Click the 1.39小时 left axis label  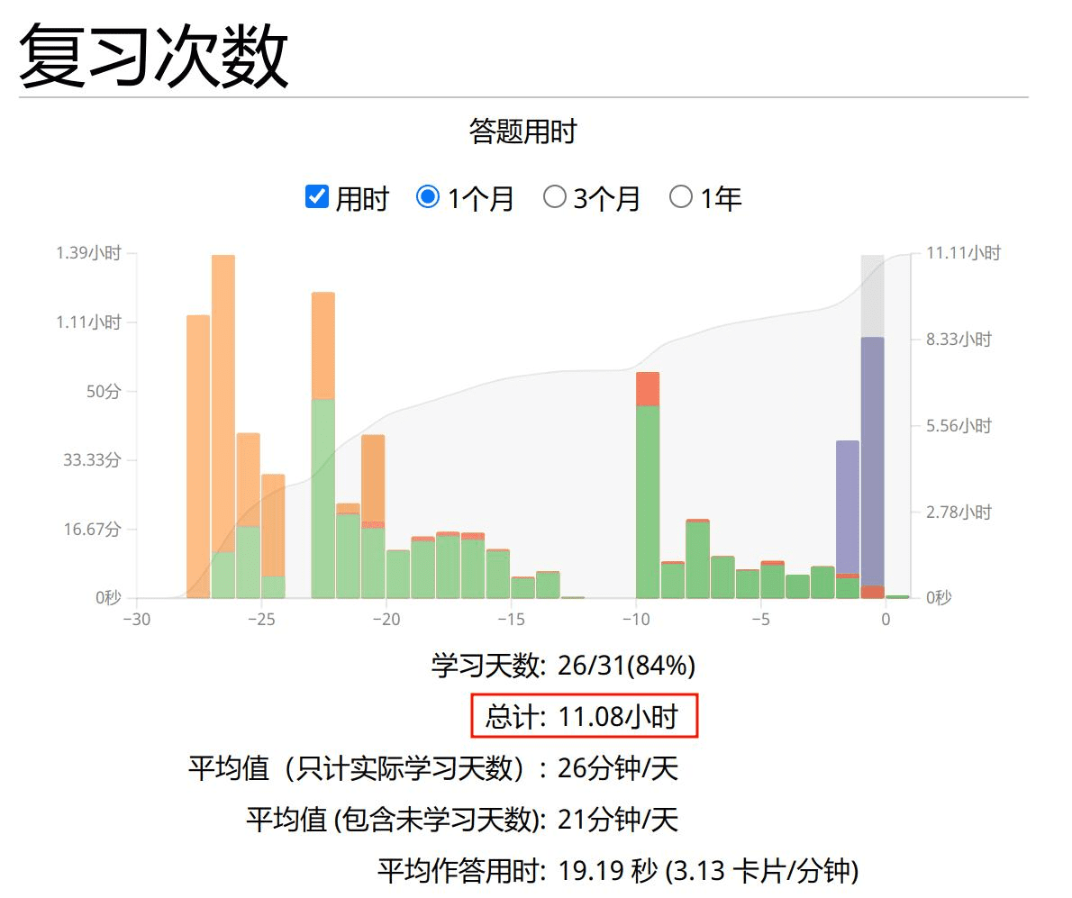tap(88, 253)
